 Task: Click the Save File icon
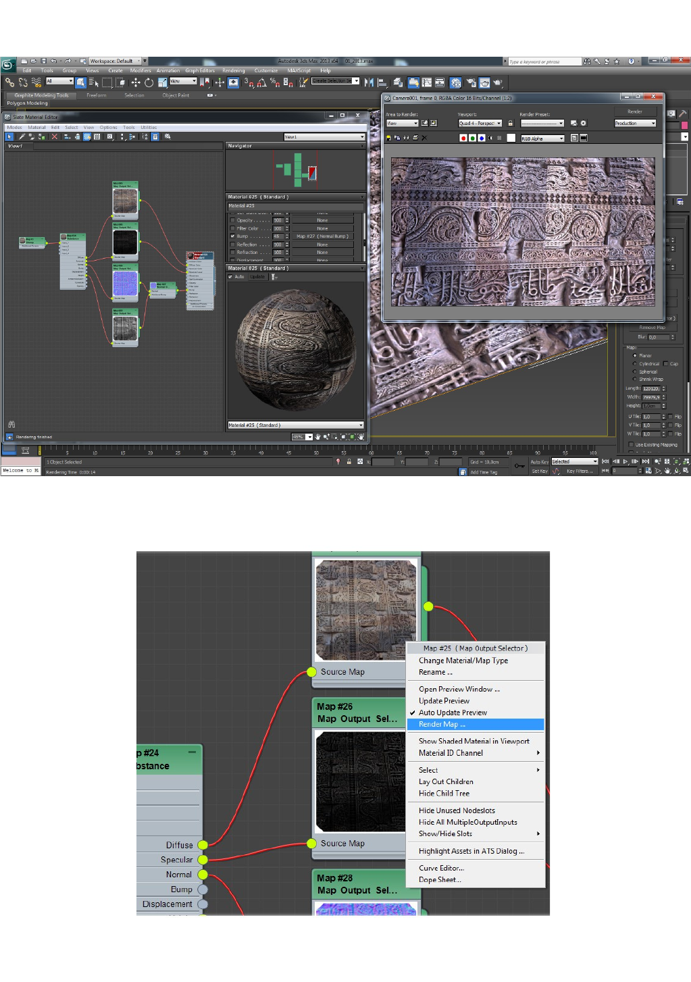(43, 61)
